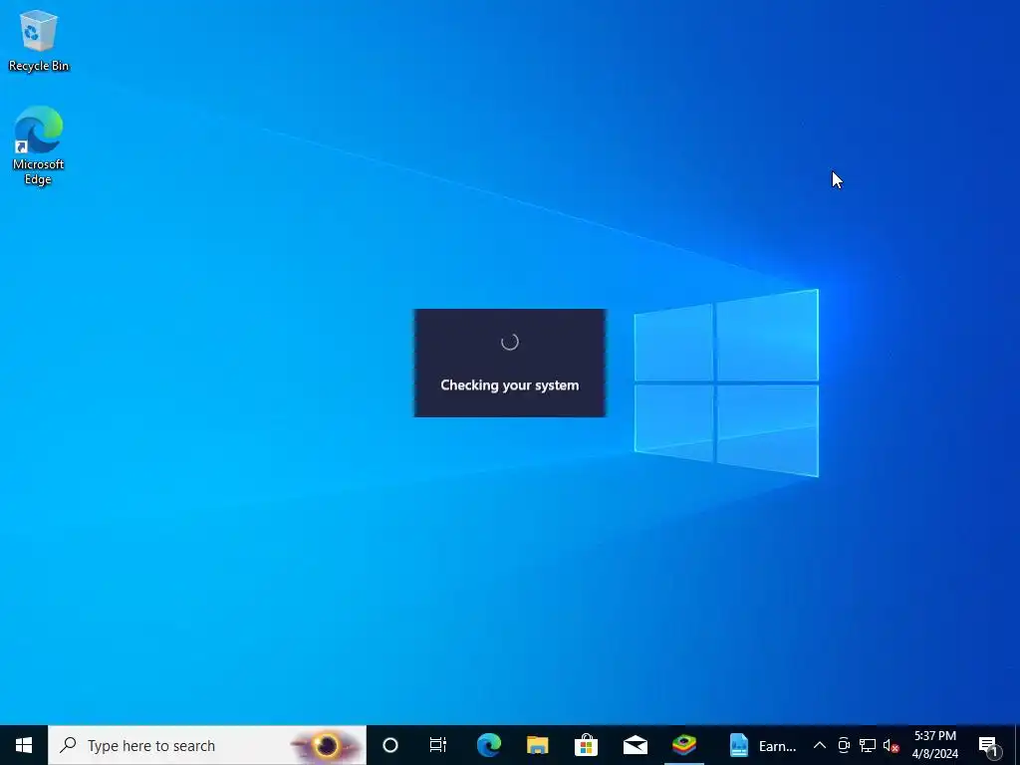Open the Earn... taskbar item
This screenshot has height=765, width=1020.
click(762, 745)
